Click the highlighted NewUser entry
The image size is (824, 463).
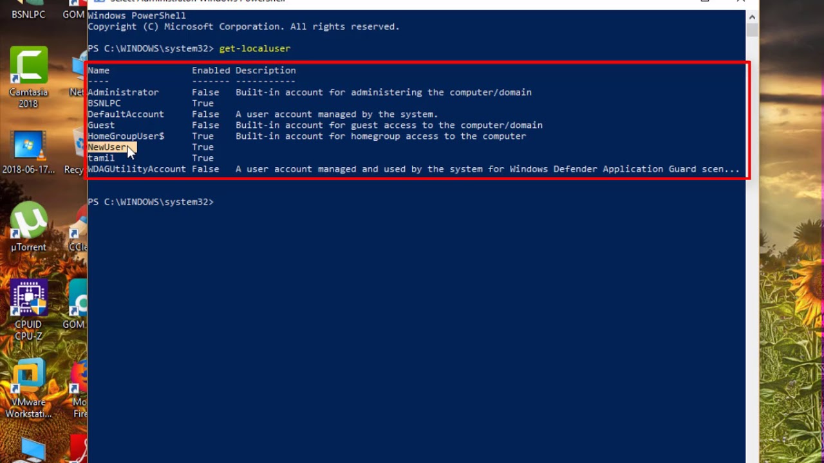(x=107, y=147)
